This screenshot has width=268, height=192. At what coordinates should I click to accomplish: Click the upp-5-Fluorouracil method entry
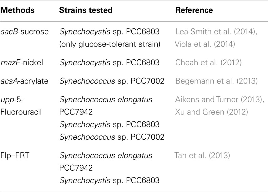21,106
